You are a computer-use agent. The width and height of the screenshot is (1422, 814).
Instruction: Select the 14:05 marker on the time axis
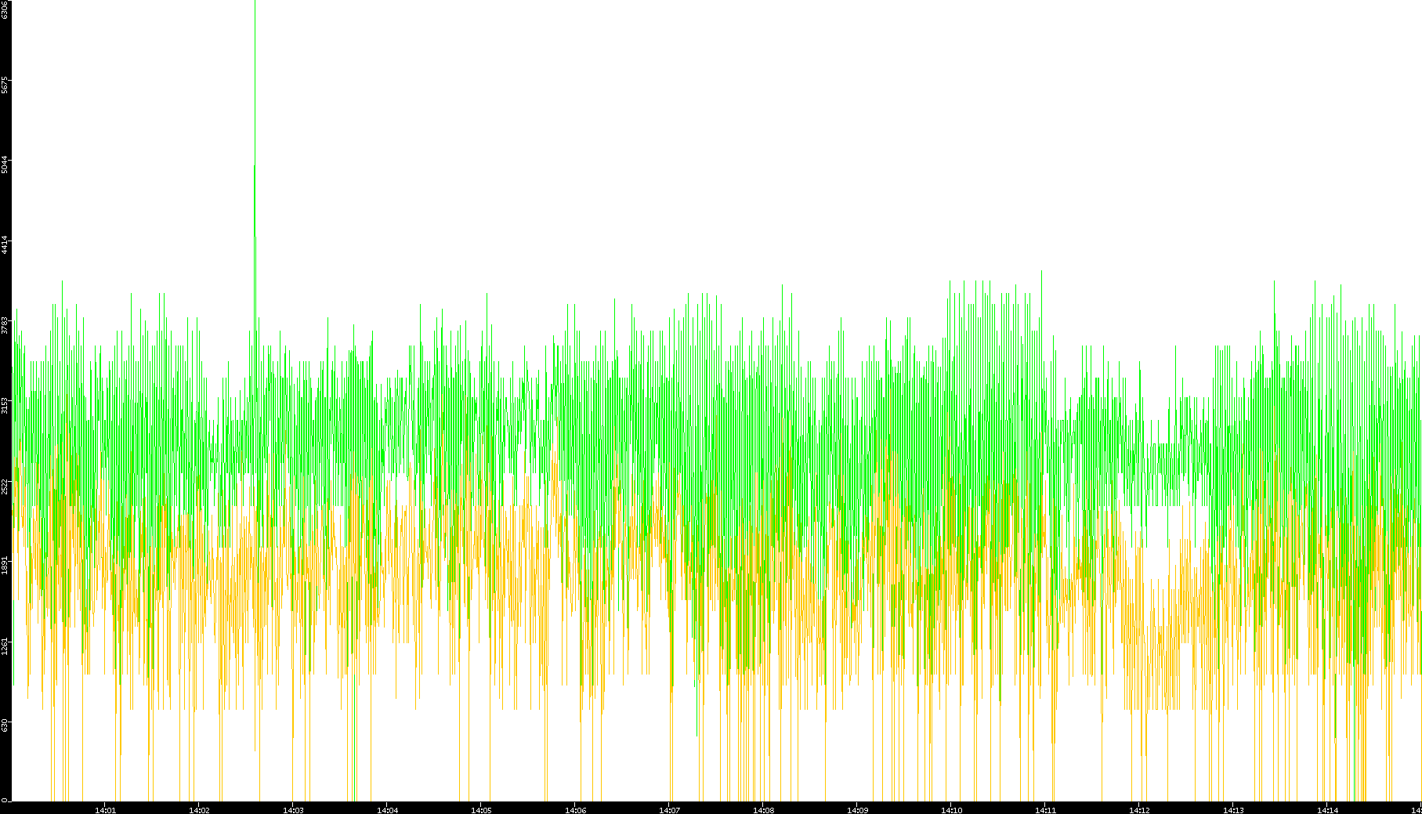tap(481, 809)
